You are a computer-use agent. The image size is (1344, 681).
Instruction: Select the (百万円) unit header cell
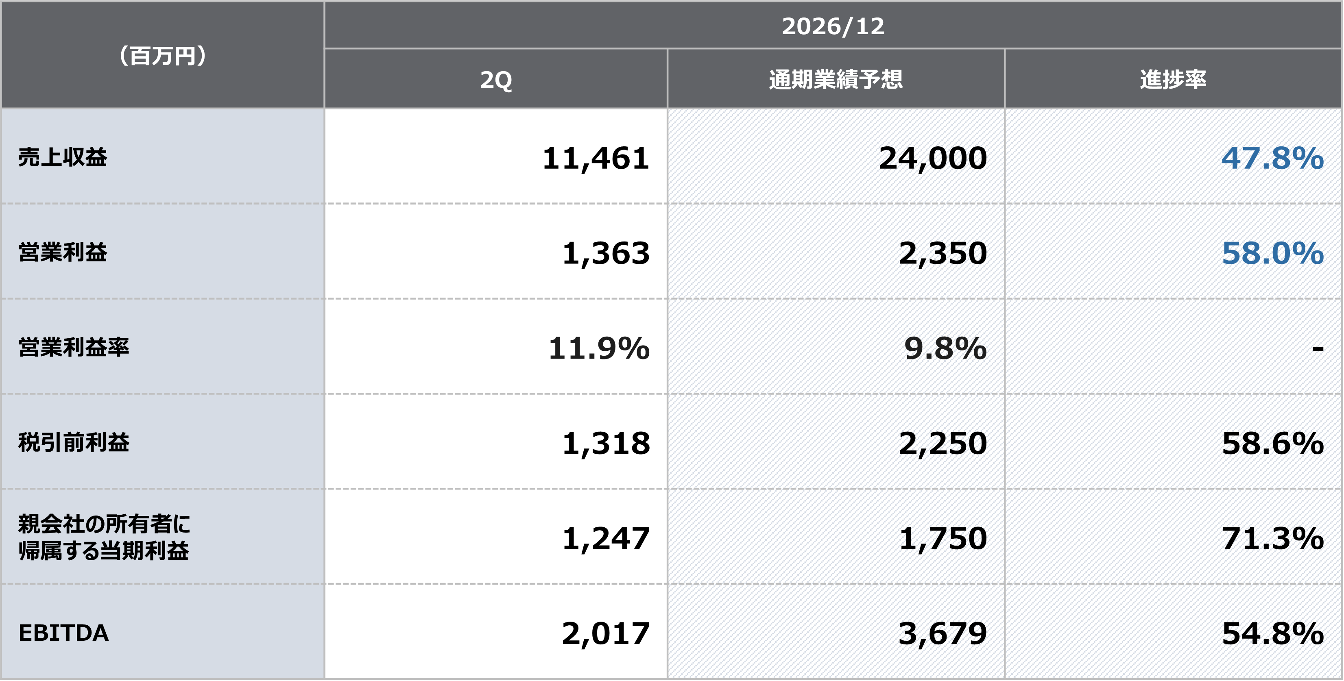(163, 55)
